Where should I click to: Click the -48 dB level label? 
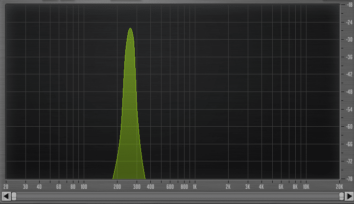click(349, 92)
